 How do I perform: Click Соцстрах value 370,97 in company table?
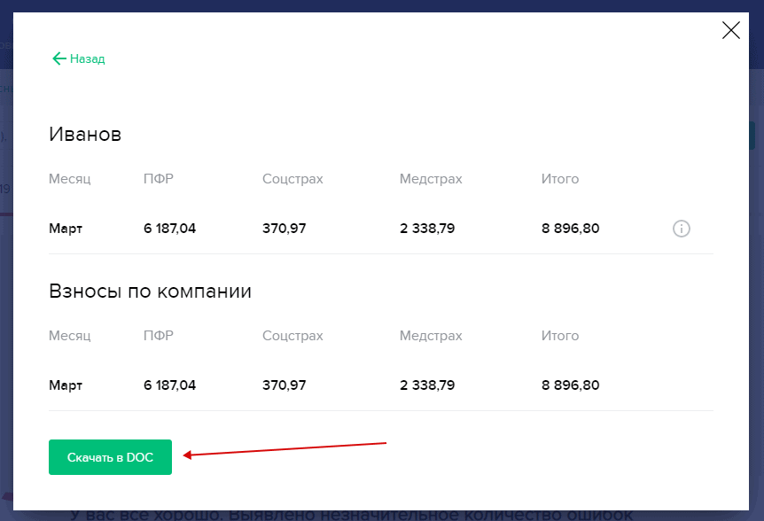point(284,385)
